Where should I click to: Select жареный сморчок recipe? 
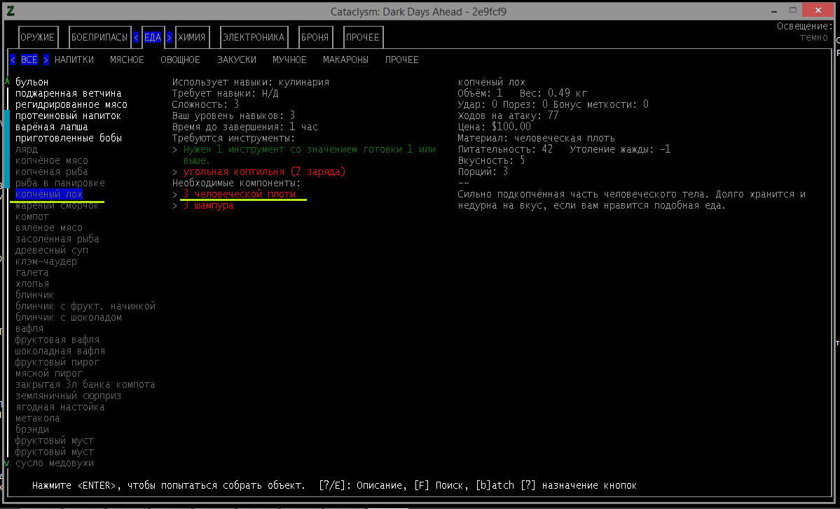tap(57, 206)
